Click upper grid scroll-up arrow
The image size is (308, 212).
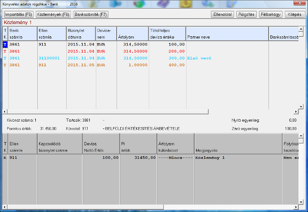click(300, 30)
